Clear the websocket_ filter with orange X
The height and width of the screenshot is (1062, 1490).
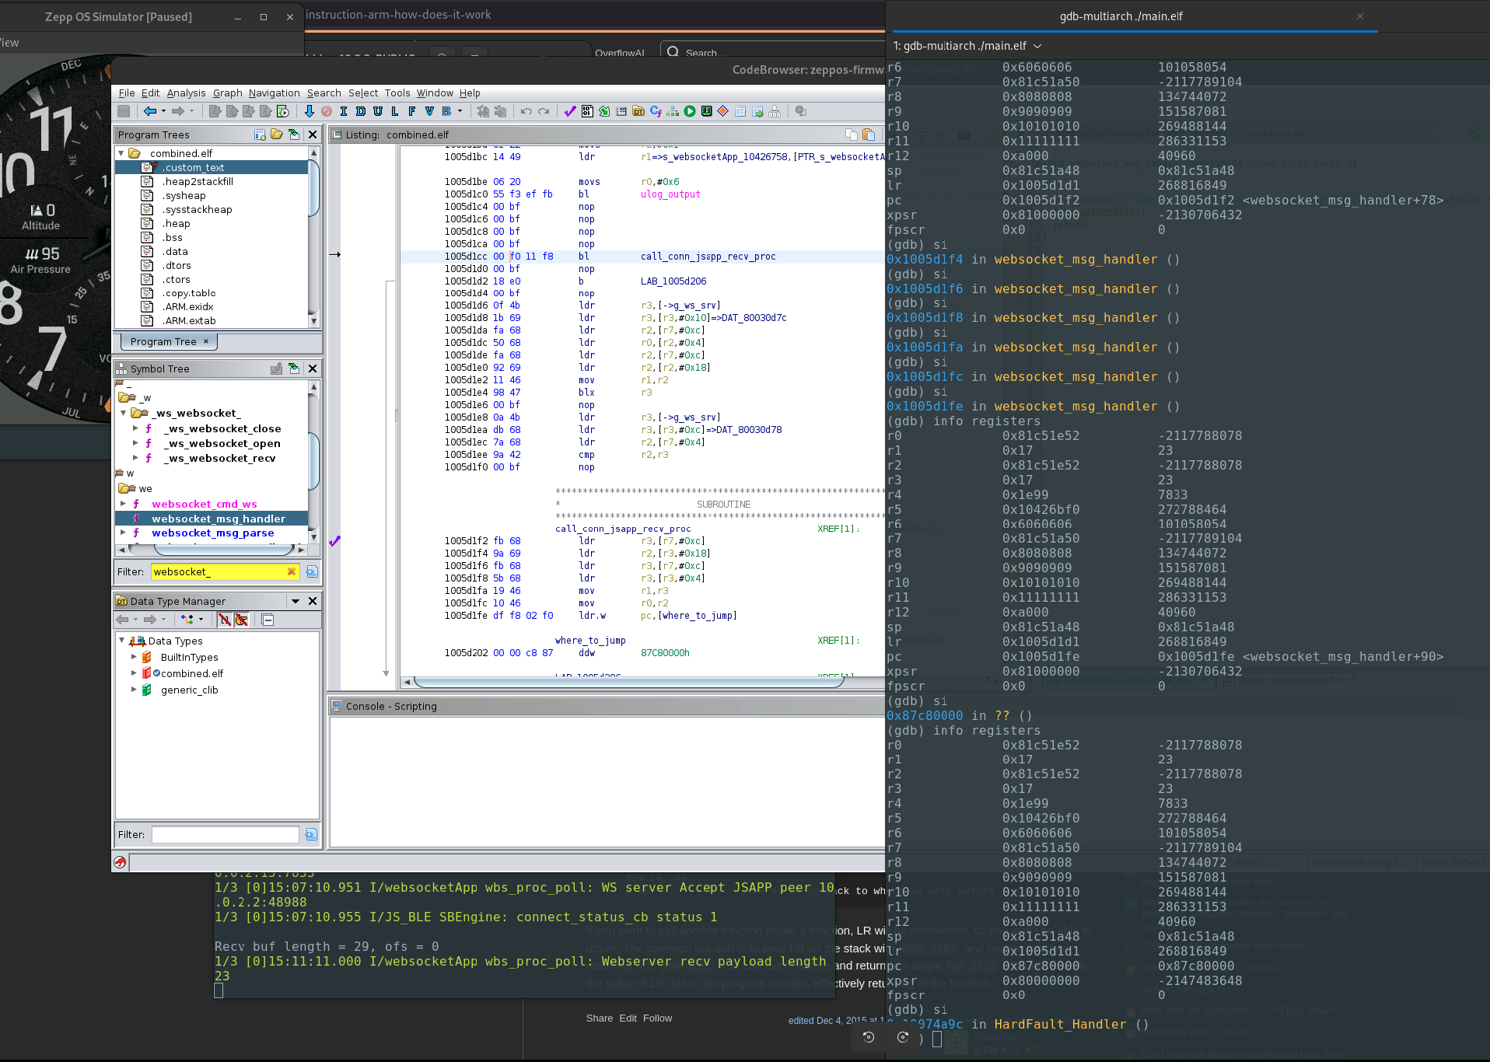(x=292, y=571)
